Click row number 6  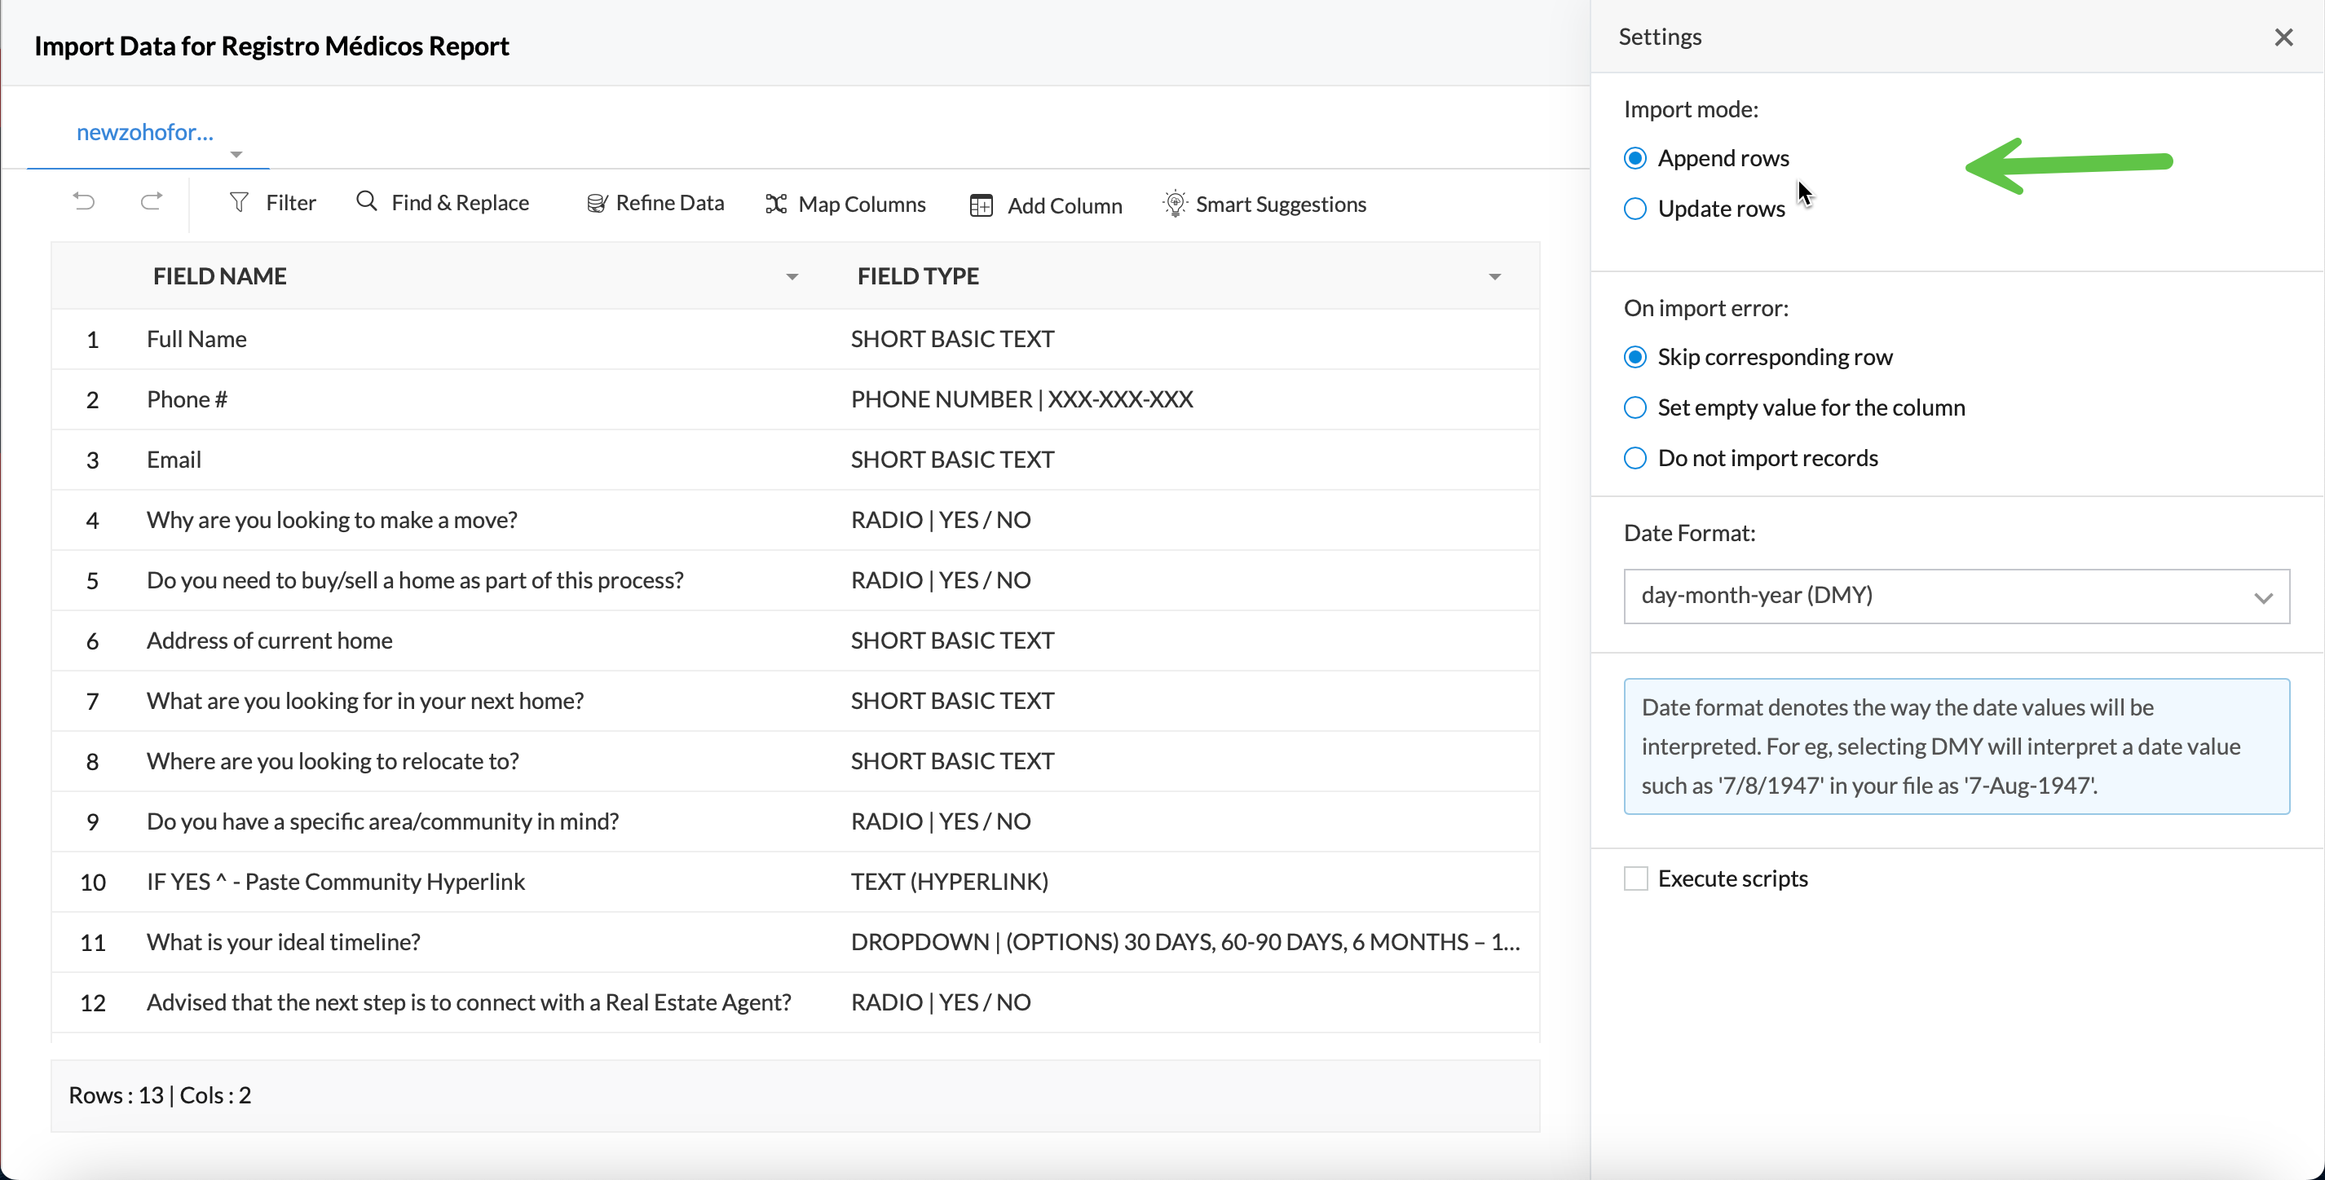click(x=92, y=641)
